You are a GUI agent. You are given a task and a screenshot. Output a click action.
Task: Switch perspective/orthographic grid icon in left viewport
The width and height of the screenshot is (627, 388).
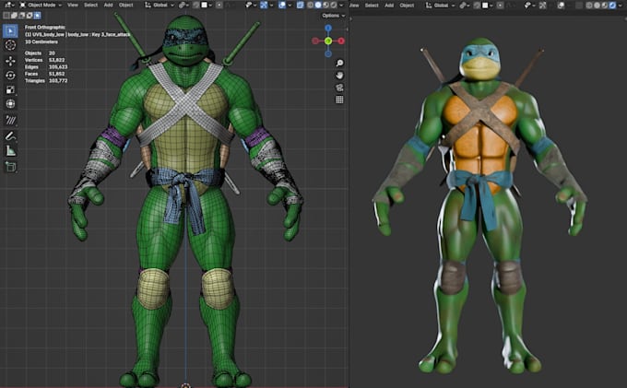[339, 100]
